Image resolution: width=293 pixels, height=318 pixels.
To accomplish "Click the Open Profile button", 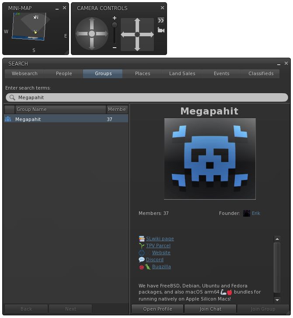I will (157, 309).
